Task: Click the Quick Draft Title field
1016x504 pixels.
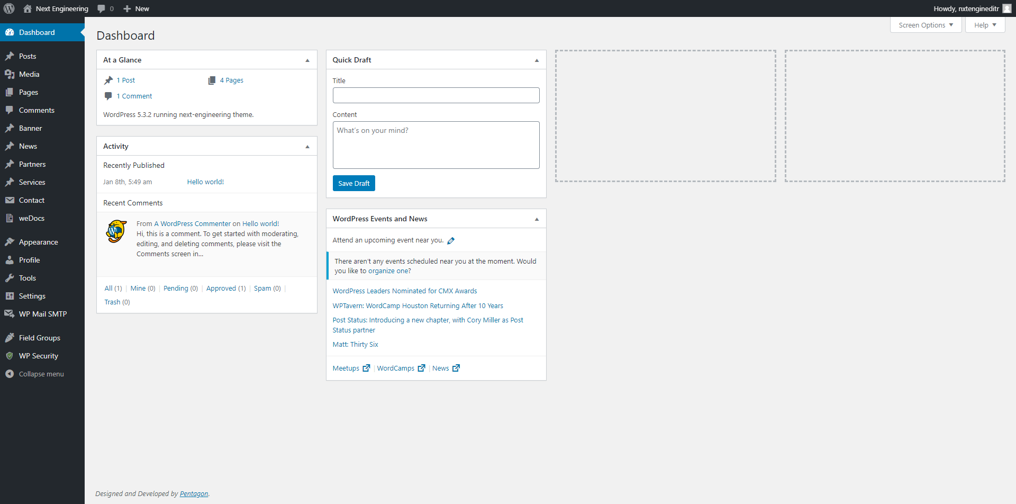Action: [x=436, y=95]
